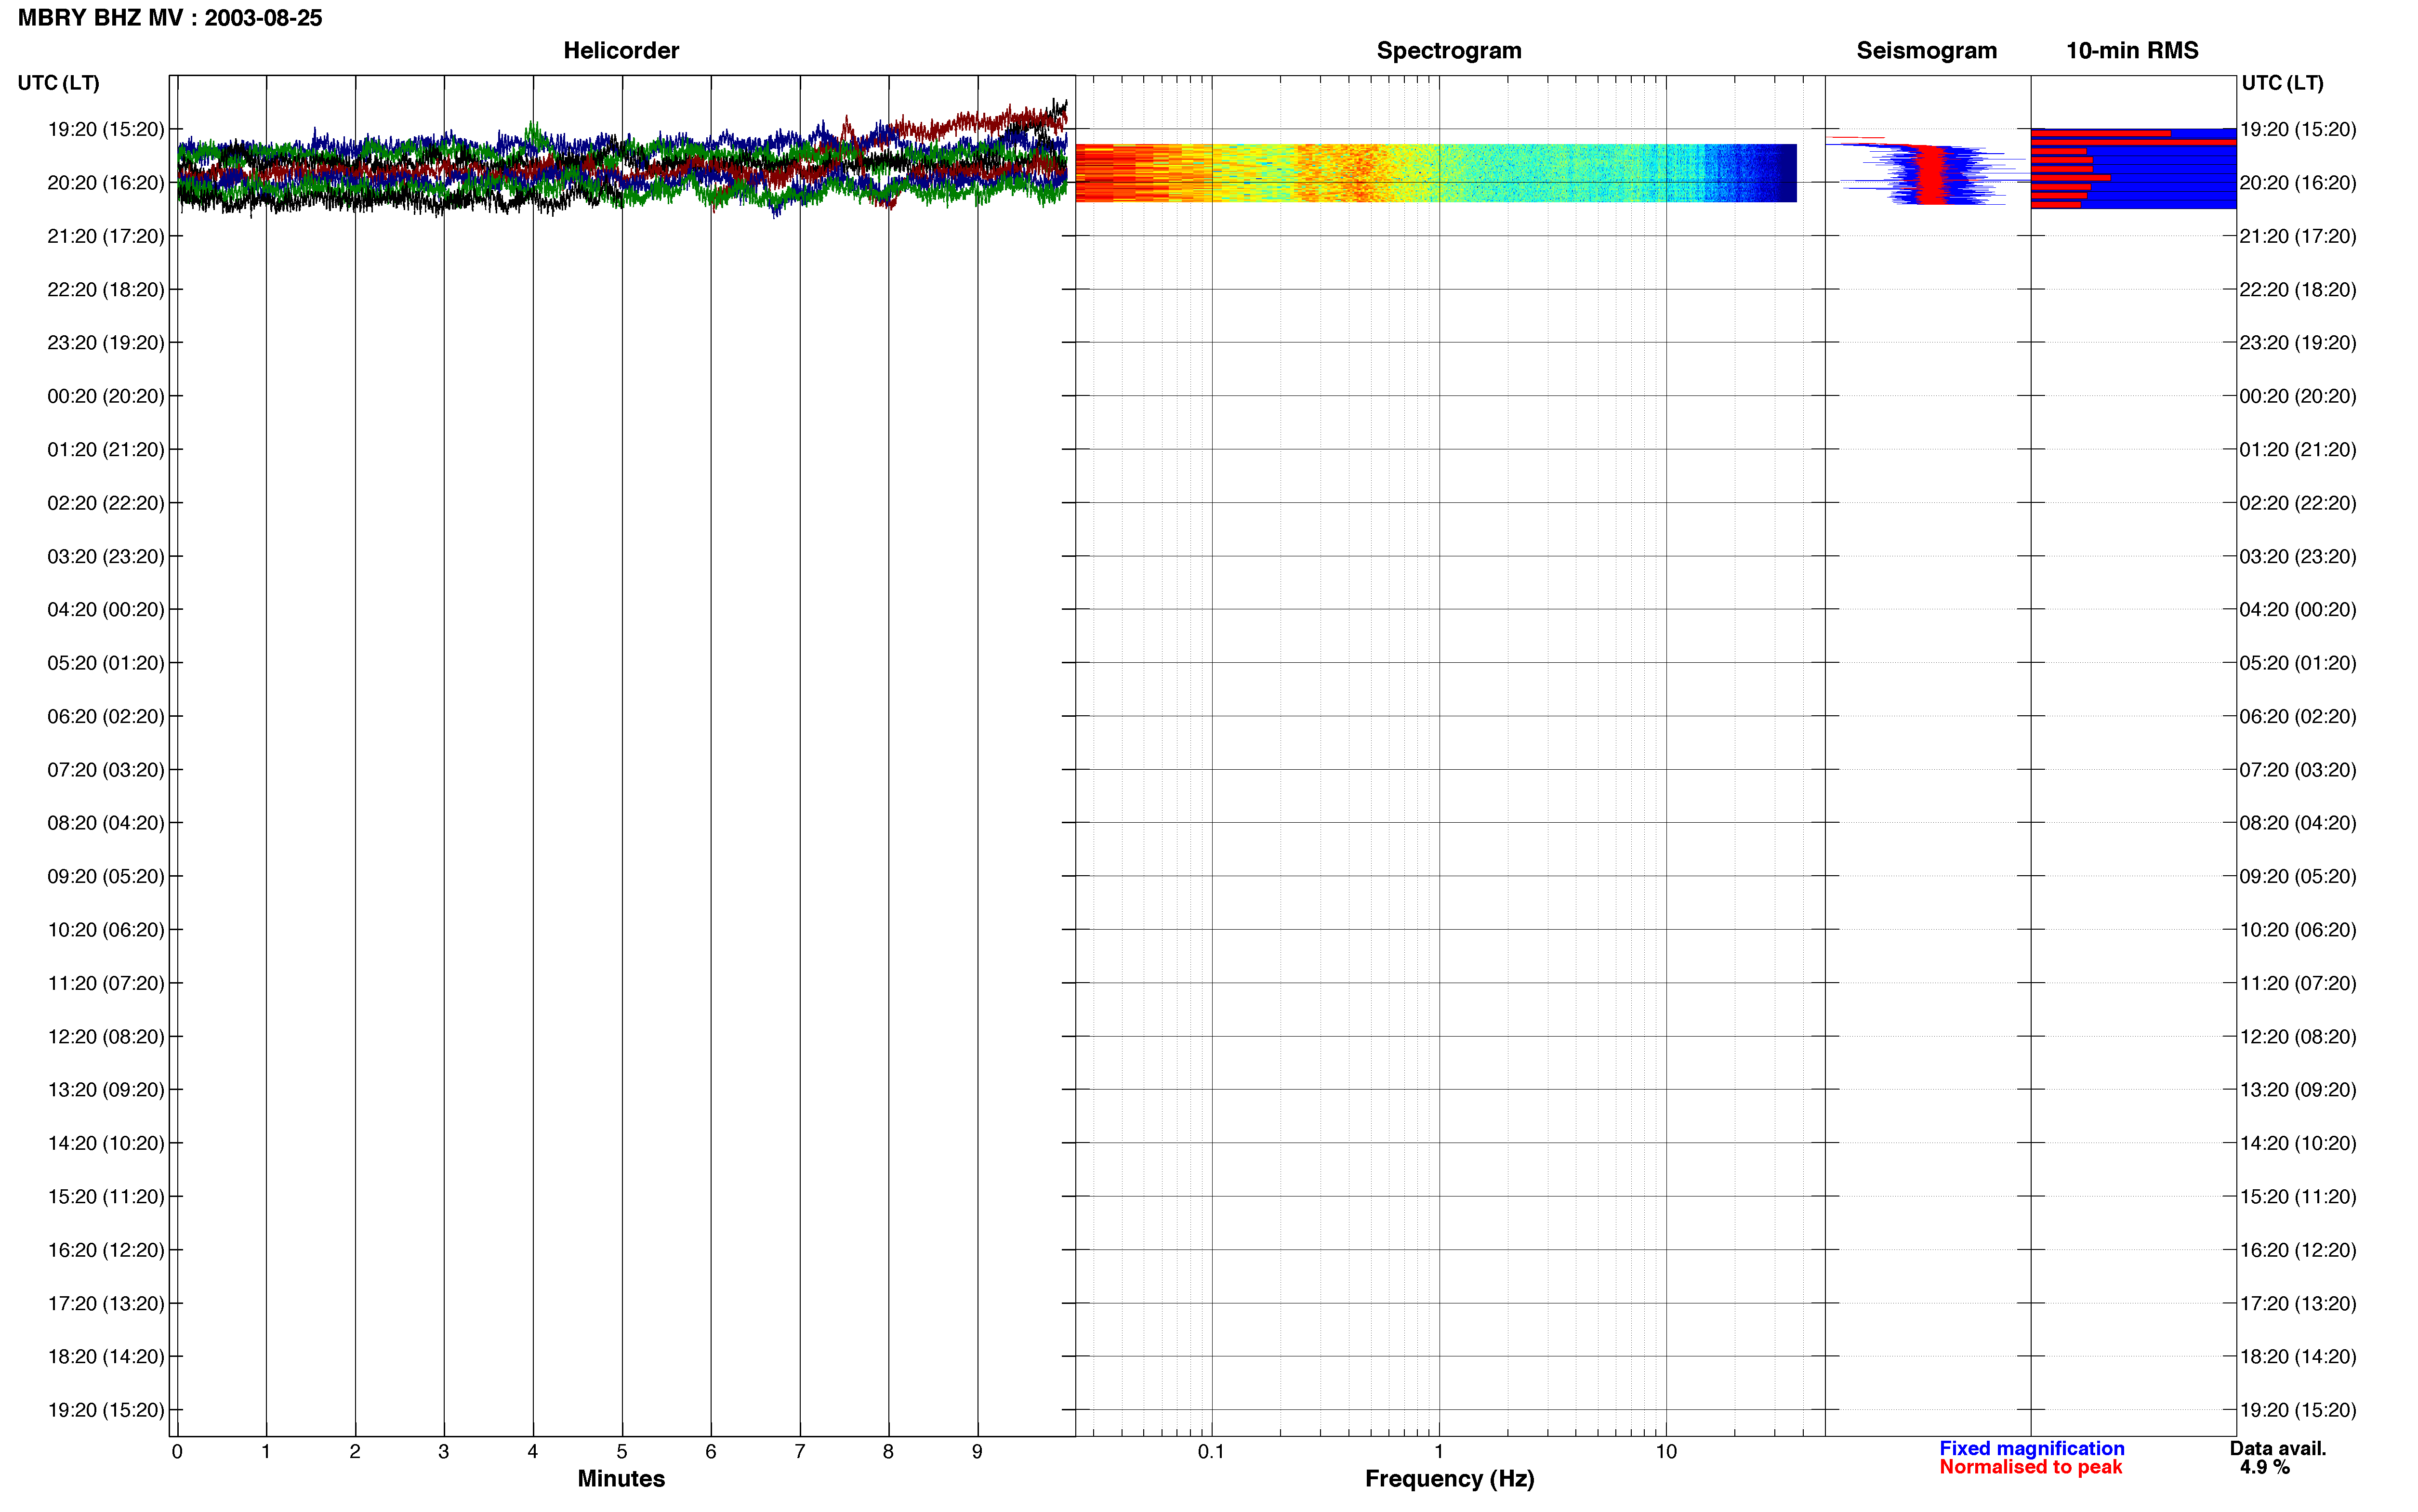Click the left-axis time label '02:20 (22:20)'
Image resolution: width=2418 pixels, height=1512 pixels.
(x=105, y=503)
